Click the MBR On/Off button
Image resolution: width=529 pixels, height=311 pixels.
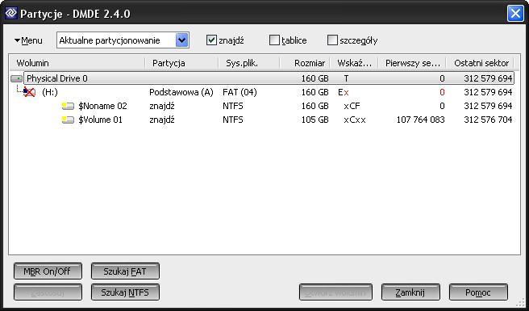click(x=48, y=271)
